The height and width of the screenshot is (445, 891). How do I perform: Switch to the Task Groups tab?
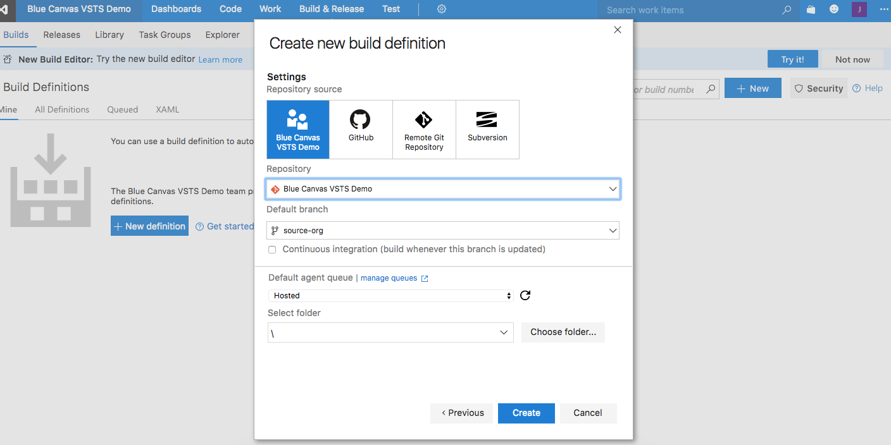(165, 35)
